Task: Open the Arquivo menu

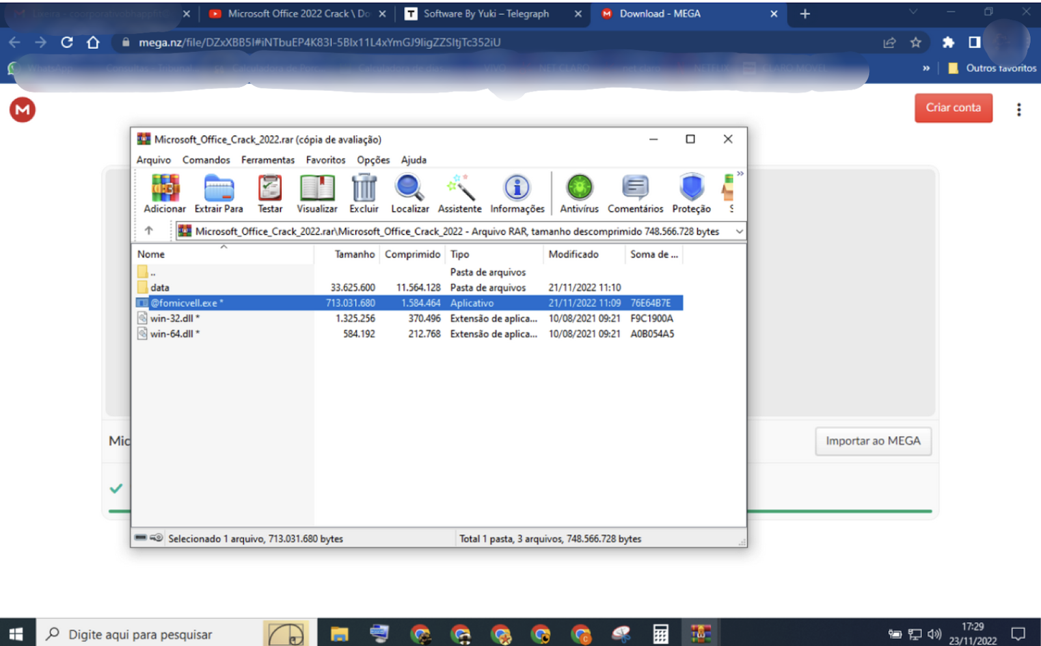Action: point(154,160)
